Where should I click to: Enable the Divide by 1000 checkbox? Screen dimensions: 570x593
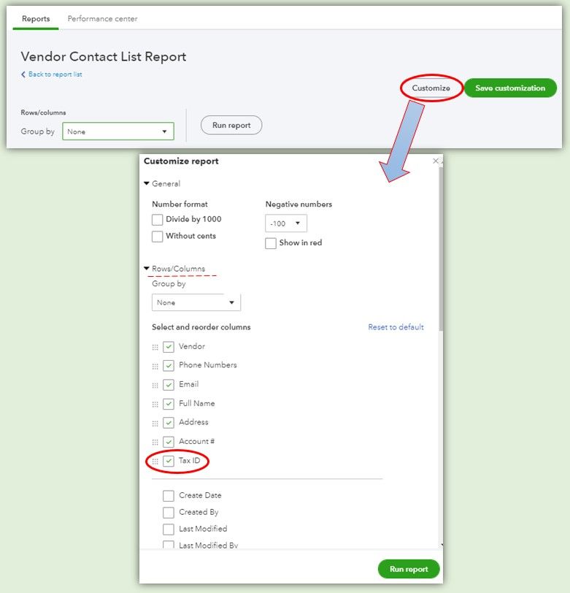(157, 220)
